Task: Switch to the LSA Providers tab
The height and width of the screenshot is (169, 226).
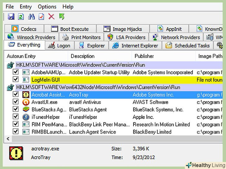Action: tap(126, 37)
